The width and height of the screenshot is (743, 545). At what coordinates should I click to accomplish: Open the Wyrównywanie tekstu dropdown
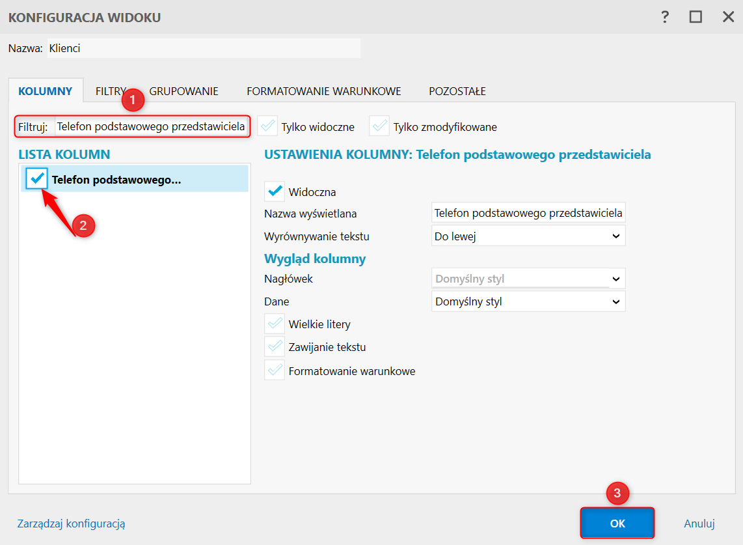528,236
